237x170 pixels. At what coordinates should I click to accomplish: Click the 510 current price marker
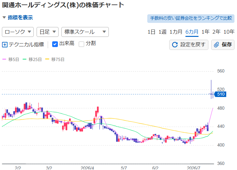(x=220, y=94)
